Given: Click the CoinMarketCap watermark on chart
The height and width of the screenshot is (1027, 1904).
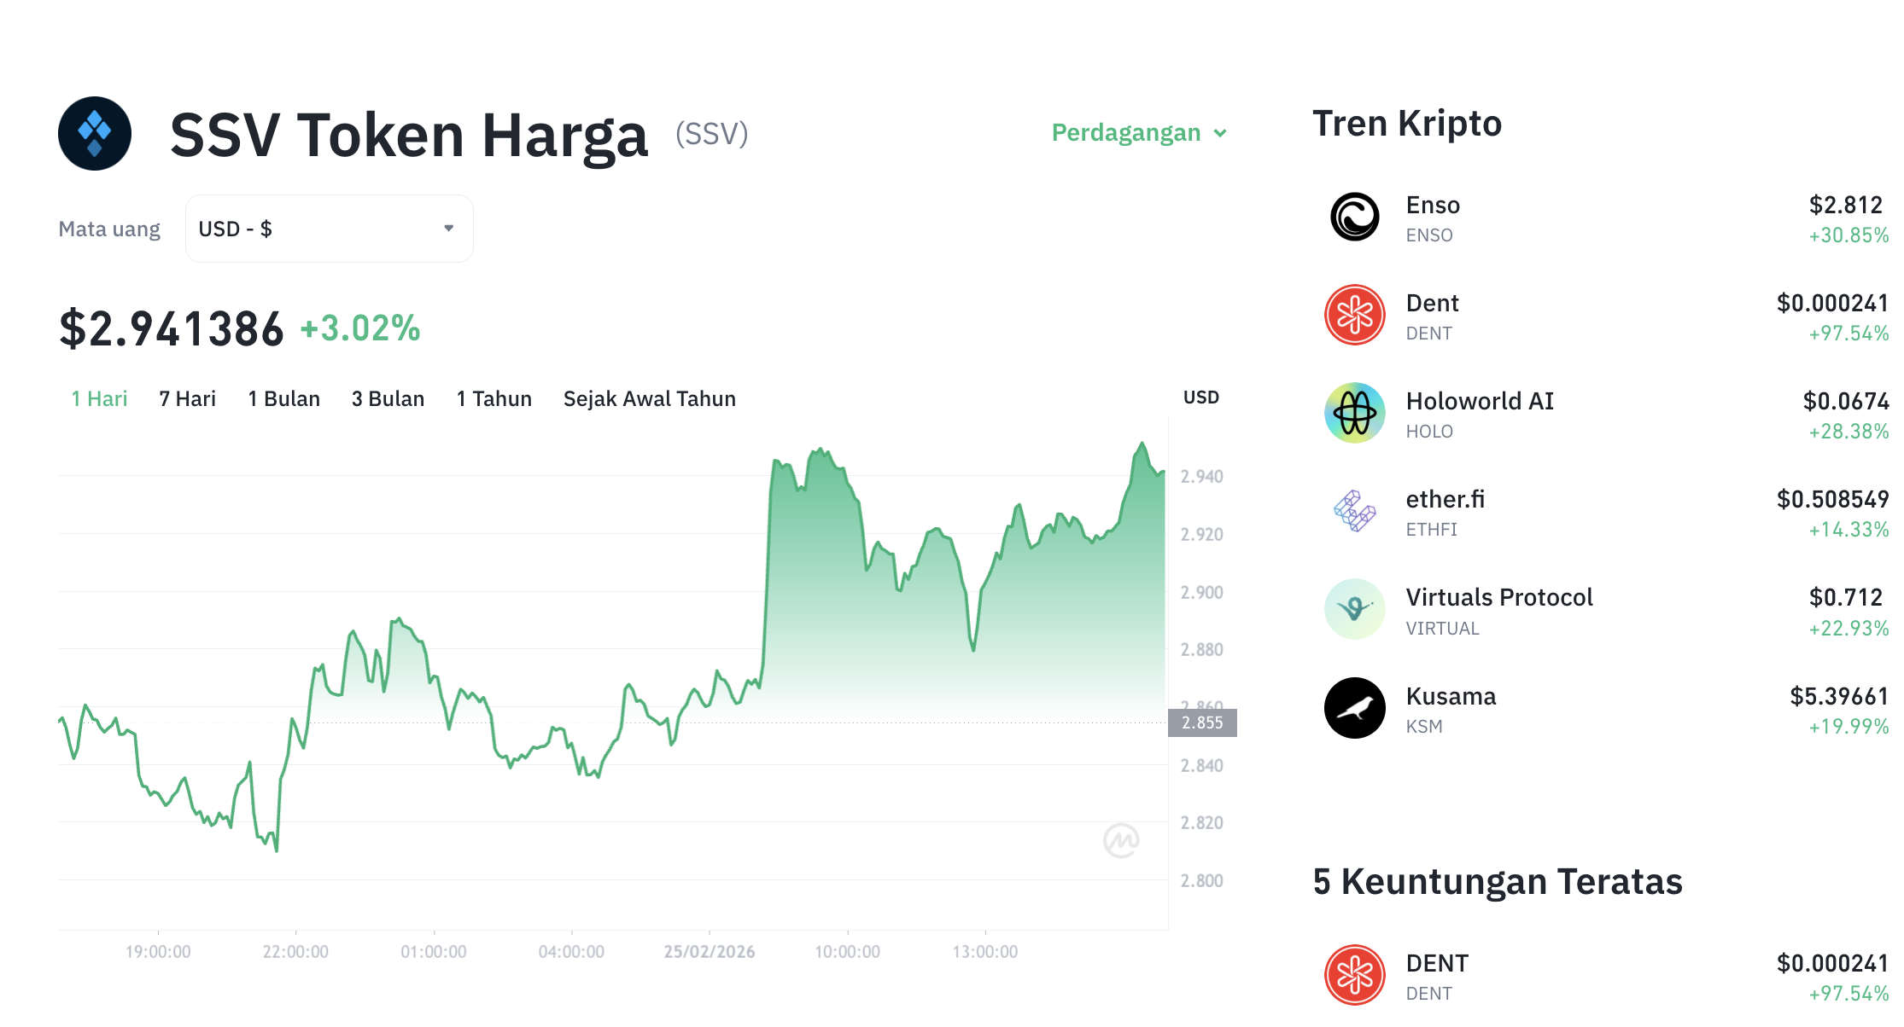Looking at the screenshot, I should 1120,840.
